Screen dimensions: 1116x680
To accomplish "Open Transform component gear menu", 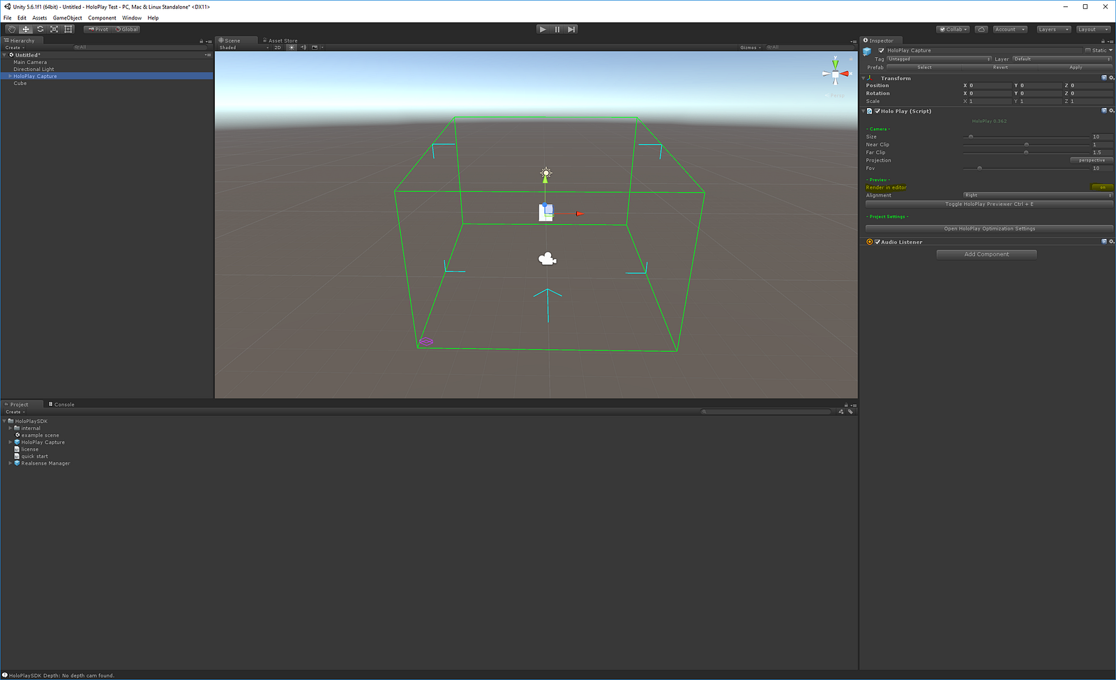I will [x=1111, y=78].
